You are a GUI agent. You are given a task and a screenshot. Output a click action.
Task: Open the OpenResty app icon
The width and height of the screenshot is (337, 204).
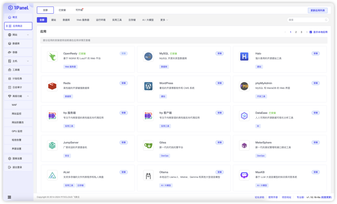click(52, 57)
